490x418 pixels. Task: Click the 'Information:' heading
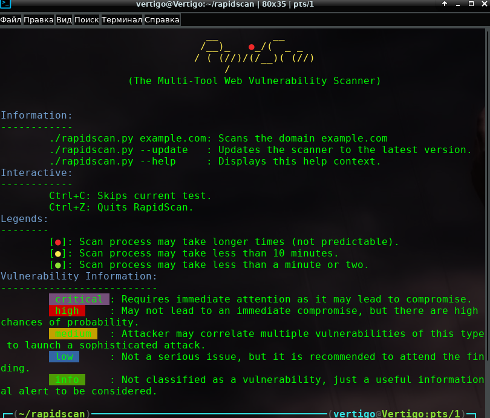click(36, 116)
